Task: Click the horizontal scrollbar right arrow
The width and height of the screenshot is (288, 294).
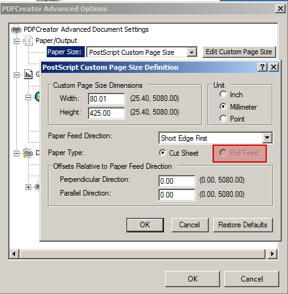Action: click(x=272, y=254)
